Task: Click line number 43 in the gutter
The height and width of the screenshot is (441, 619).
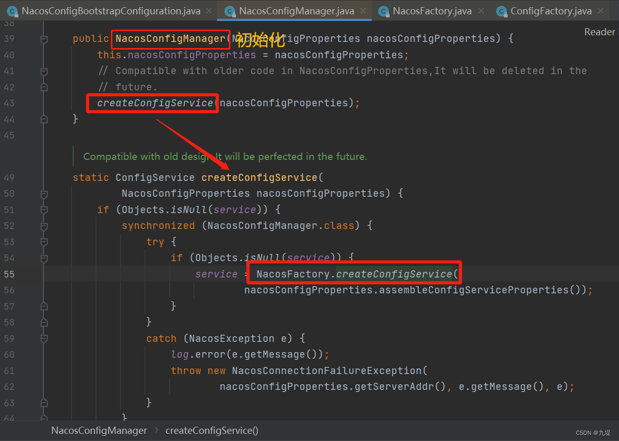Action: point(9,103)
